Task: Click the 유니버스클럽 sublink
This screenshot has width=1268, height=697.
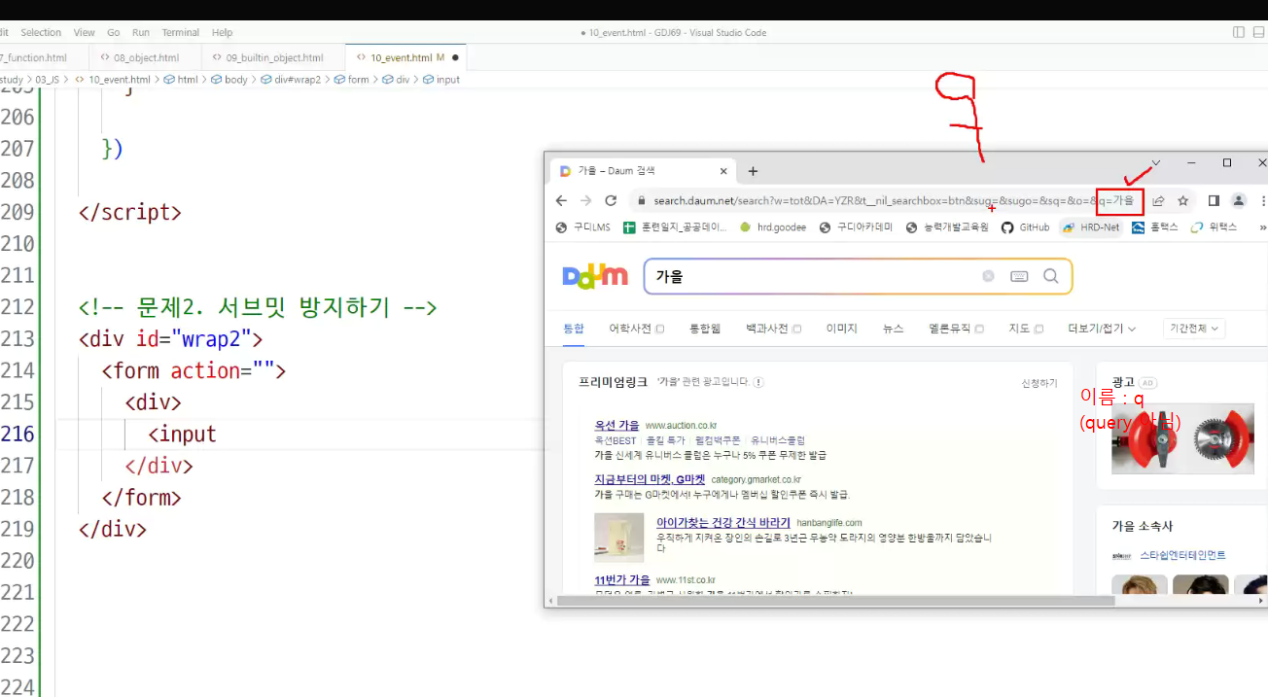Action: click(x=778, y=440)
